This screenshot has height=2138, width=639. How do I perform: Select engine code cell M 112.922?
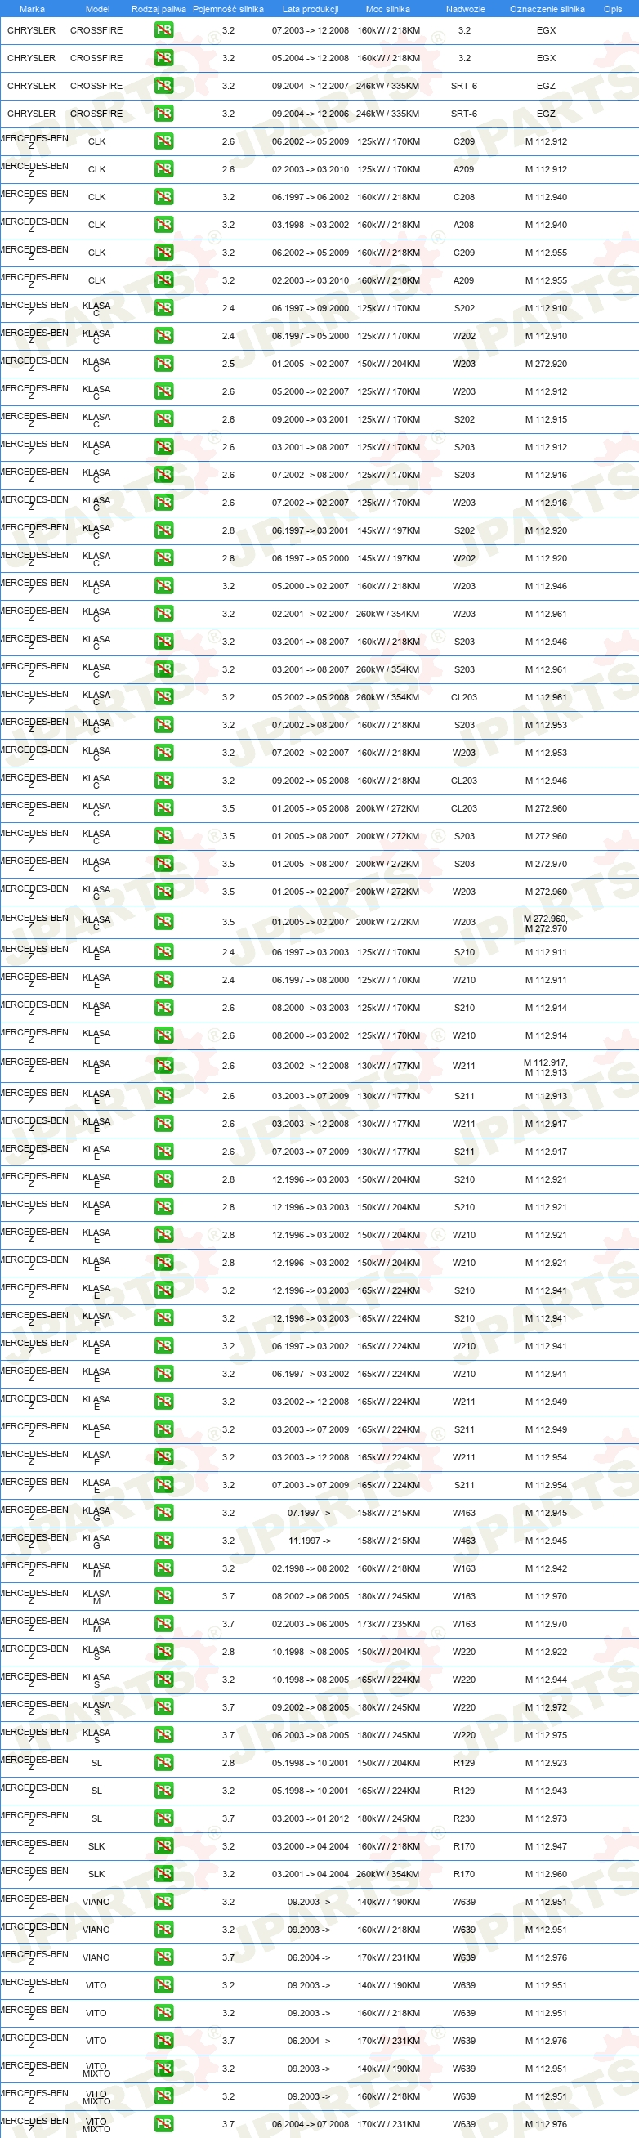click(546, 1652)
